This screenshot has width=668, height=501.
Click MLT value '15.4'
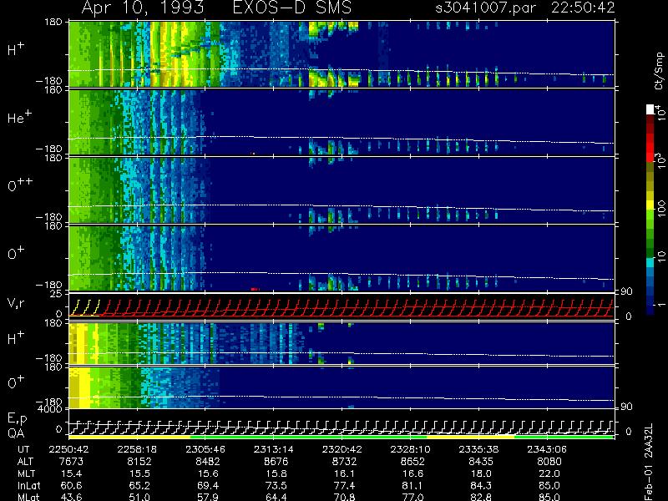(72, 473)
